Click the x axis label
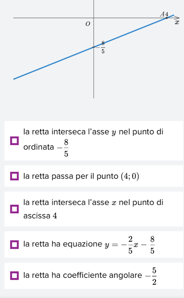Viewport: 184px width, 298px height. 177,23
